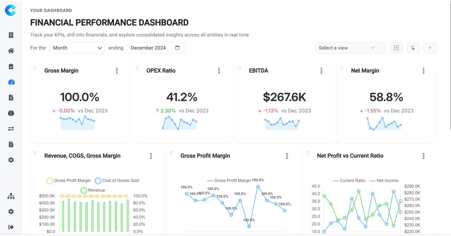Toggle the Cost of Goods Sold legend item
The image size is (451, 236).
point(117,180)
